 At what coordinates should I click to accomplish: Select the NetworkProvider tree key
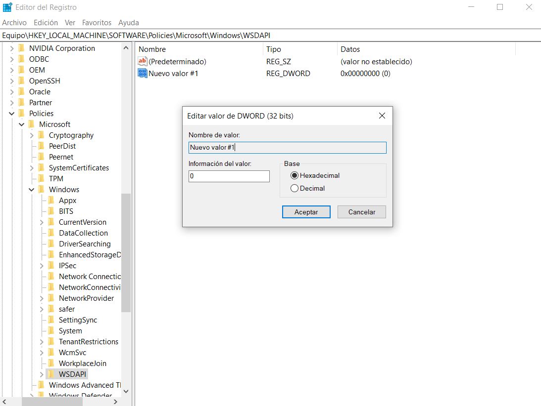[x=86, y=298]
